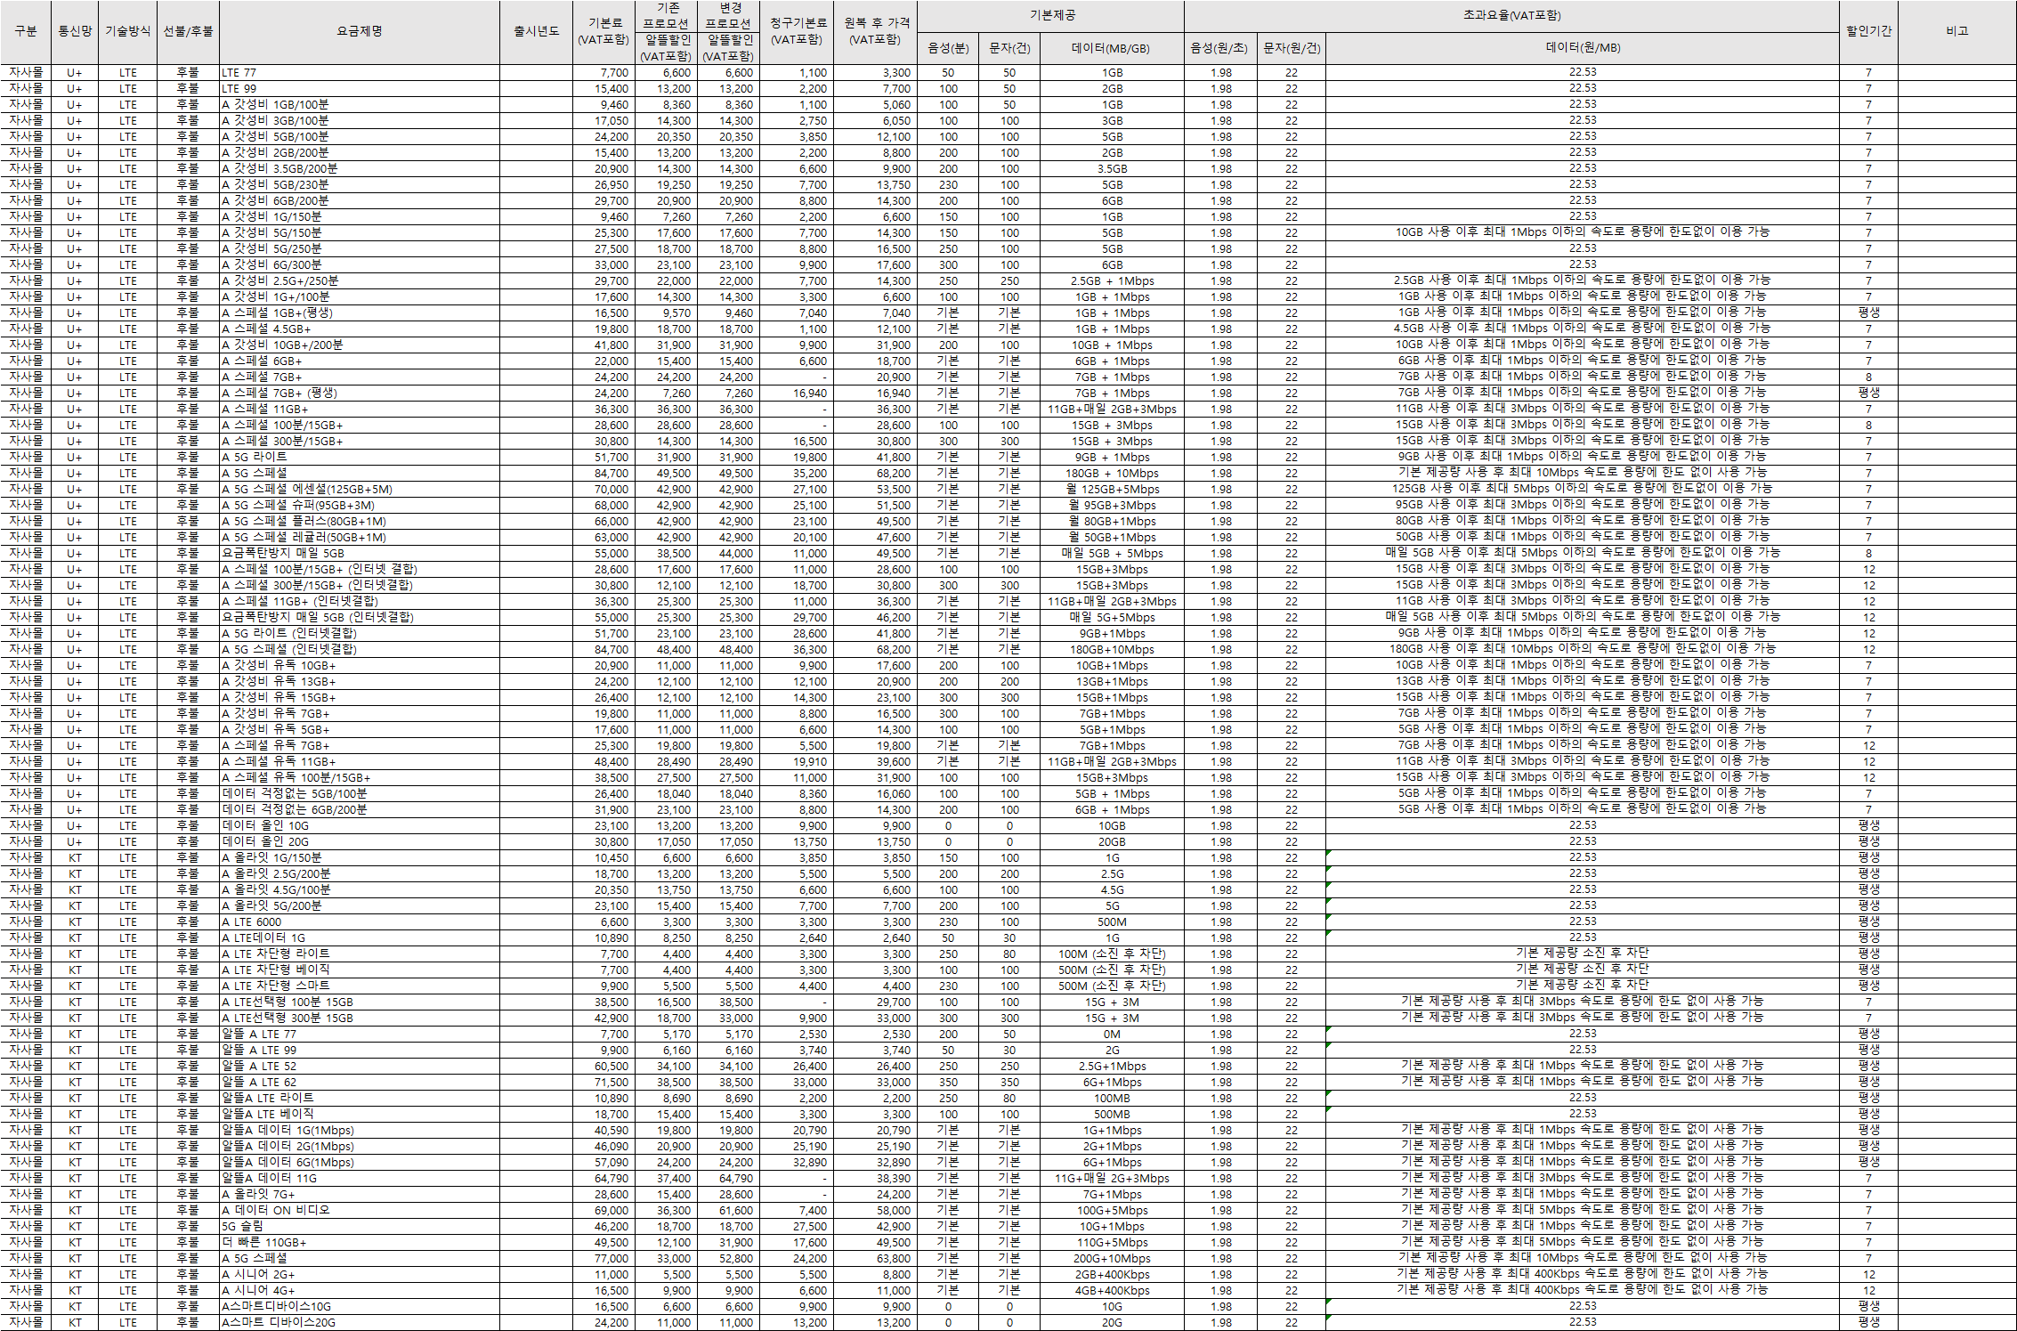Click the 초과요율(VAT포함) merged header
This screenshot has width=2017, height=1331.
[1511, 15]
